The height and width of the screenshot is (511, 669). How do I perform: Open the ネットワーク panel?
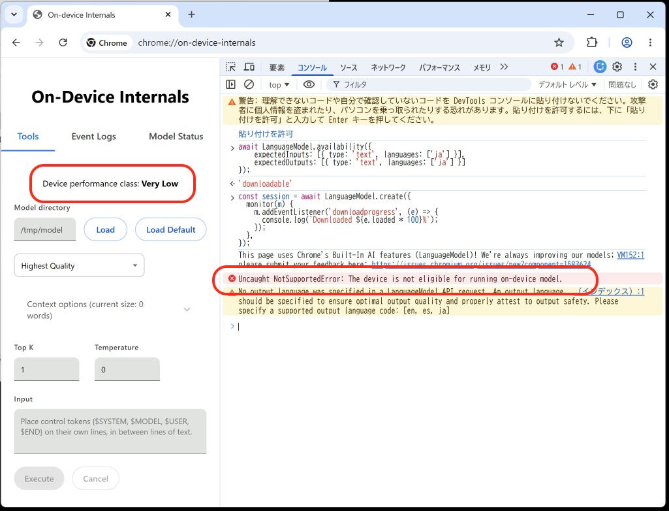pyautogui.click(x=388, y=67)
